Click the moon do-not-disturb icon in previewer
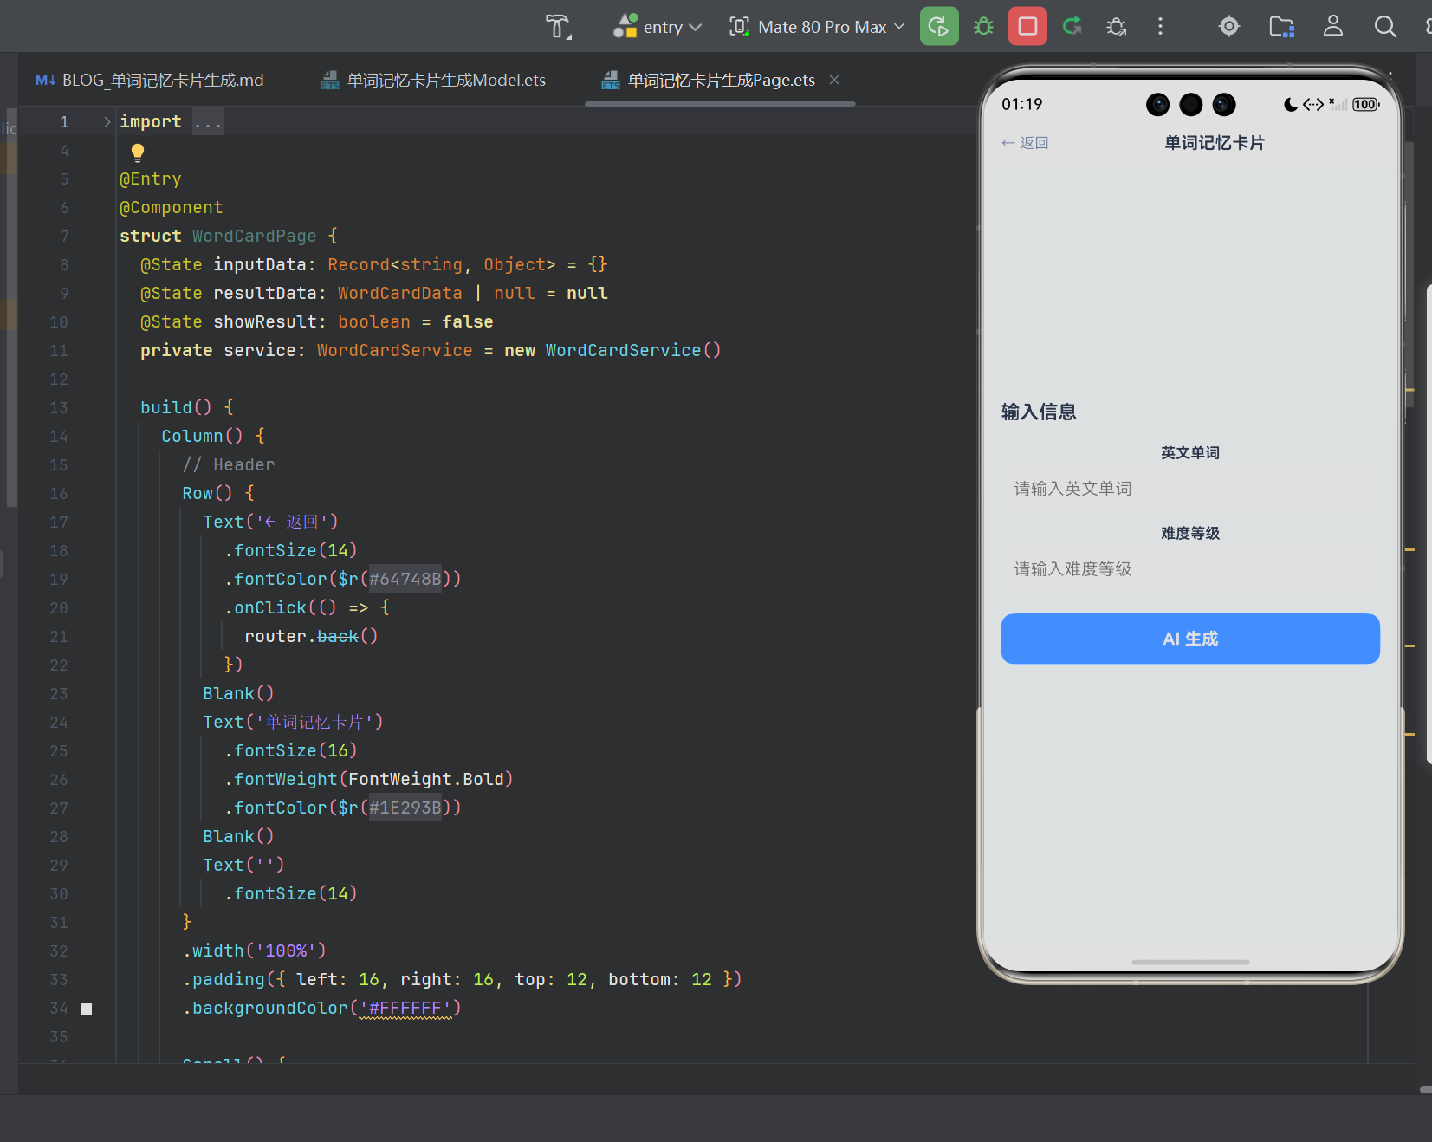Screen dimensions: 1432x1142 [x=1291, y=105]
